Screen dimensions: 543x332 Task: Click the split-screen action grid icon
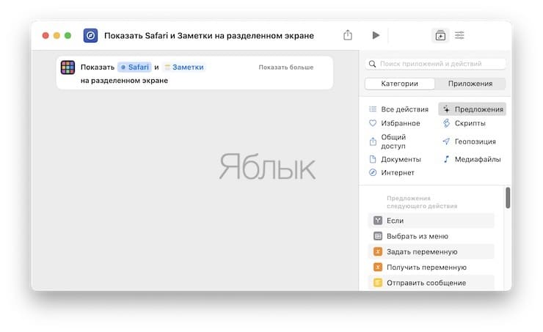(68, 67)
